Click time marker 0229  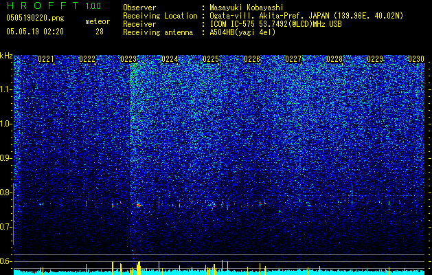point(375,59)
